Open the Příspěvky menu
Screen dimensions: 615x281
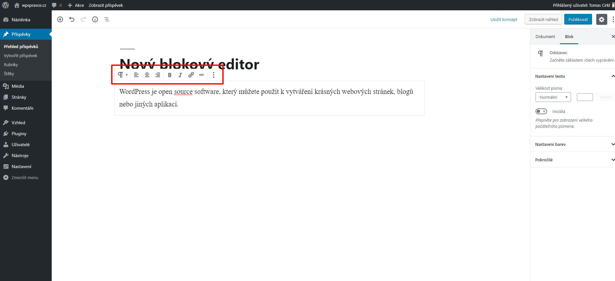[26, 34]
